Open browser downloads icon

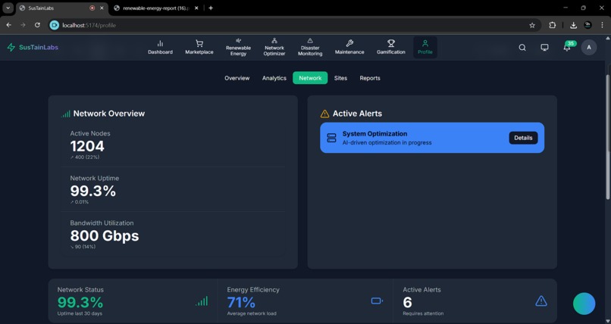(x=573, y=25)
